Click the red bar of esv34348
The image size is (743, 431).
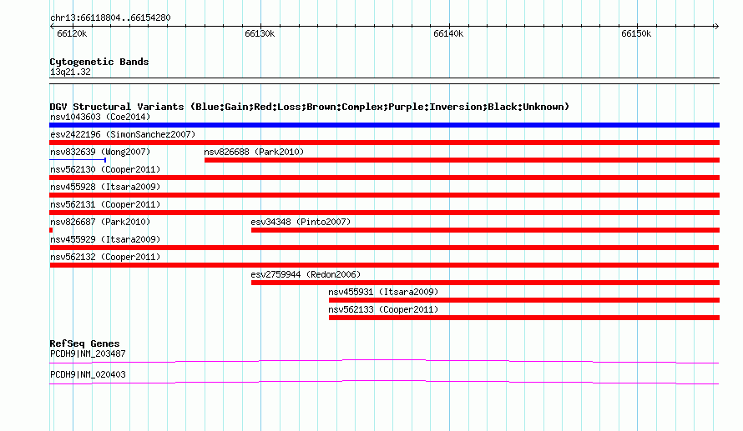point(485,230)
